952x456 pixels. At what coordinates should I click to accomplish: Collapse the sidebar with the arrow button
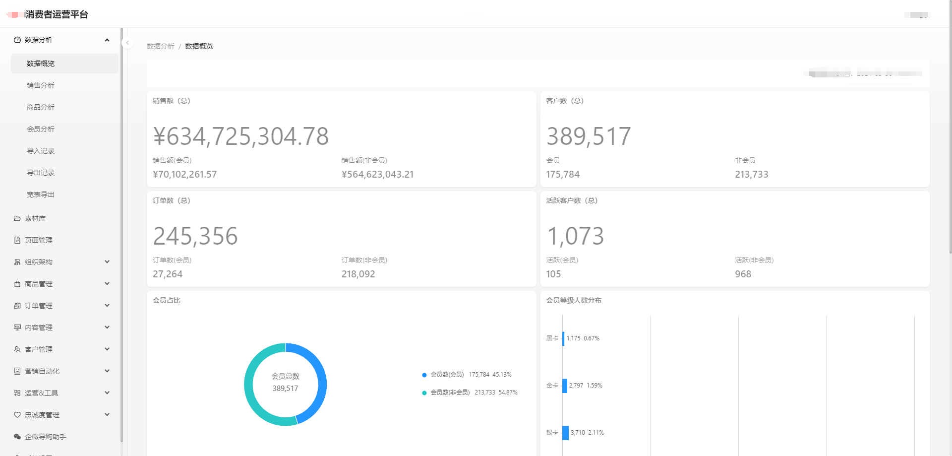(x=127, y=43)
